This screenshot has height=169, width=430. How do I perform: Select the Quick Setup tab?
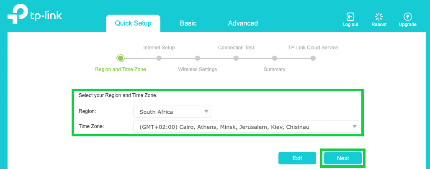(x=133, y=23)
